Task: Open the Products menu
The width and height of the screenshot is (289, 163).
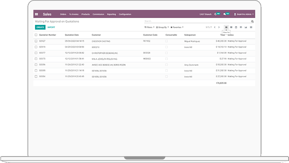Action: tap(86, 14)
